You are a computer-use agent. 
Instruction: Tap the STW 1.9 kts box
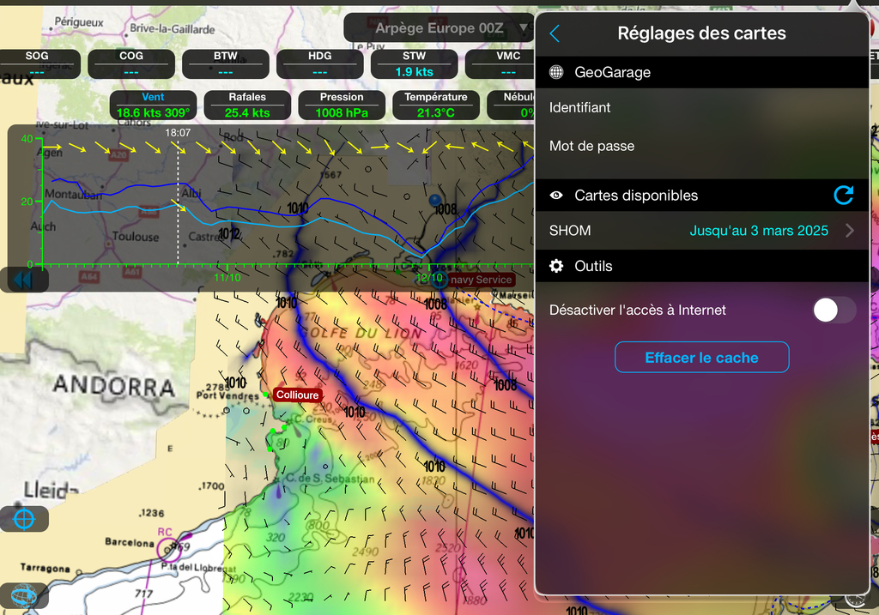pyautogui.click(x=415, y=63)
